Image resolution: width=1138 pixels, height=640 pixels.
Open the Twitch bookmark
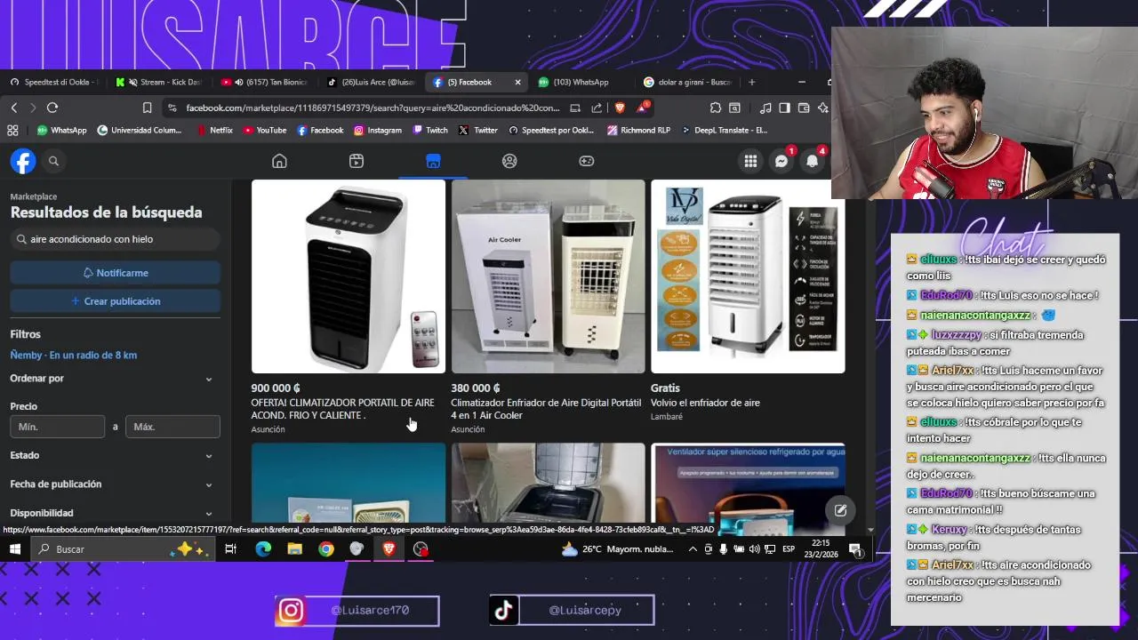click(x=430, y=130)
